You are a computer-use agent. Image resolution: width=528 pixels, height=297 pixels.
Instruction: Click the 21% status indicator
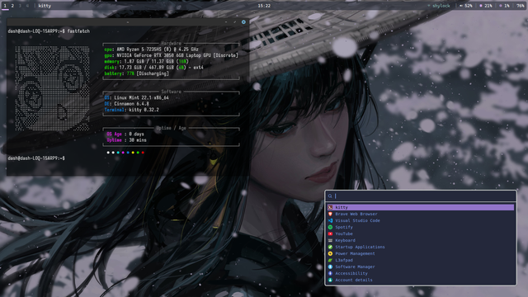[486, 6]
